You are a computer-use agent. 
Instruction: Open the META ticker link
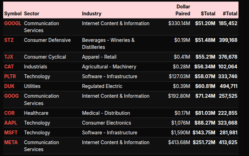coord(11,142)
